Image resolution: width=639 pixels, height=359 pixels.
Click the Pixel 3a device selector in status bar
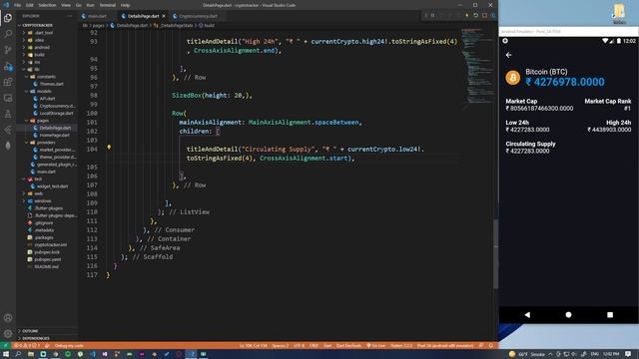445,346
